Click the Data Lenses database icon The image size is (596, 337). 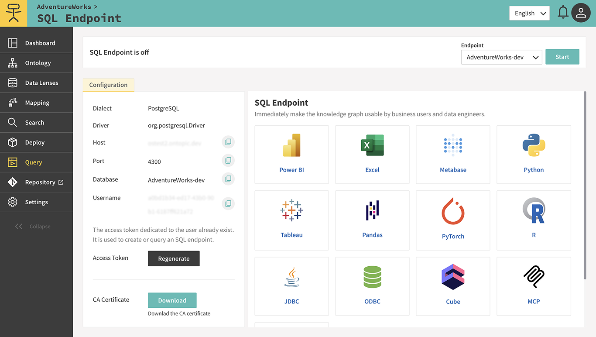(x=13, y=83)
